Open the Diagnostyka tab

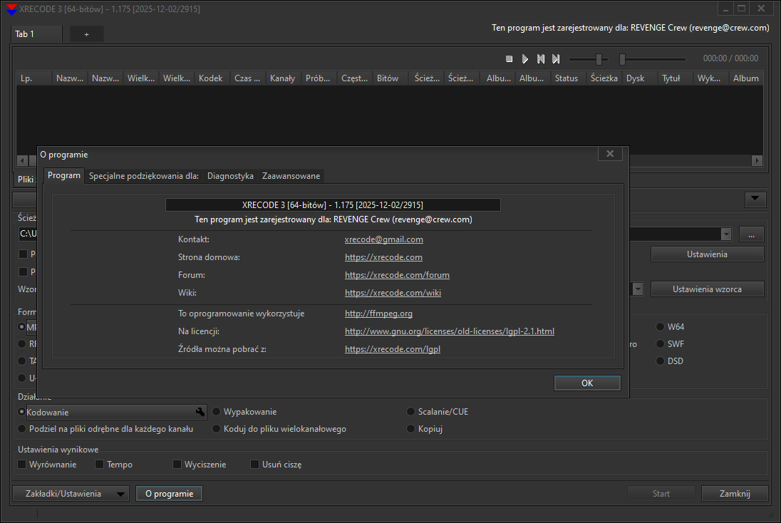point(230,176)
